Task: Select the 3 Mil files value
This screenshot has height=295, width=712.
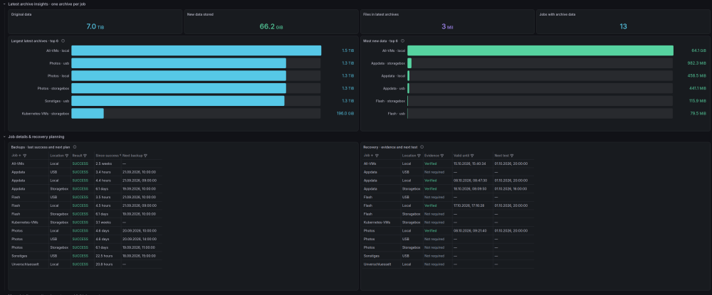Action: [x=447, y=27]
